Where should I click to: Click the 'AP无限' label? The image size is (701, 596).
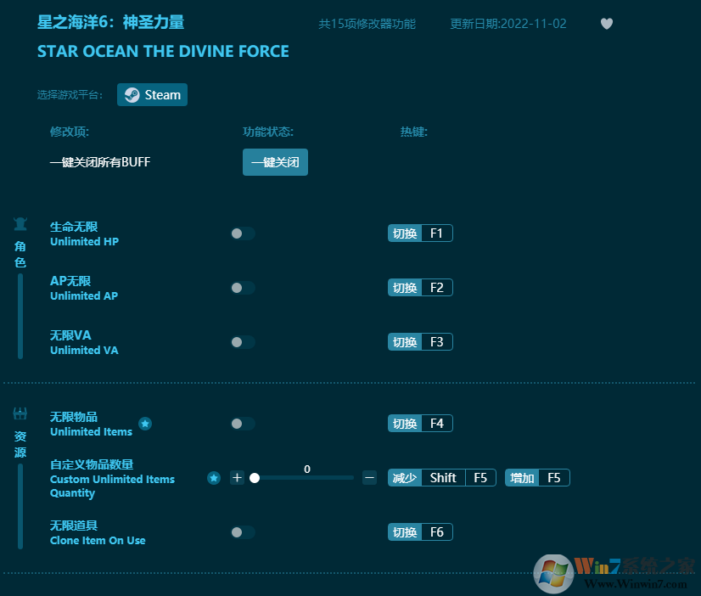click(70, 281)
